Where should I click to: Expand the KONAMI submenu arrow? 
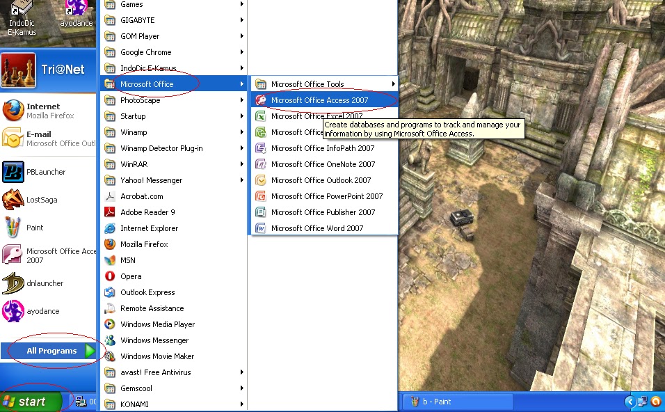pyautogui.click(x=242, y=404)
